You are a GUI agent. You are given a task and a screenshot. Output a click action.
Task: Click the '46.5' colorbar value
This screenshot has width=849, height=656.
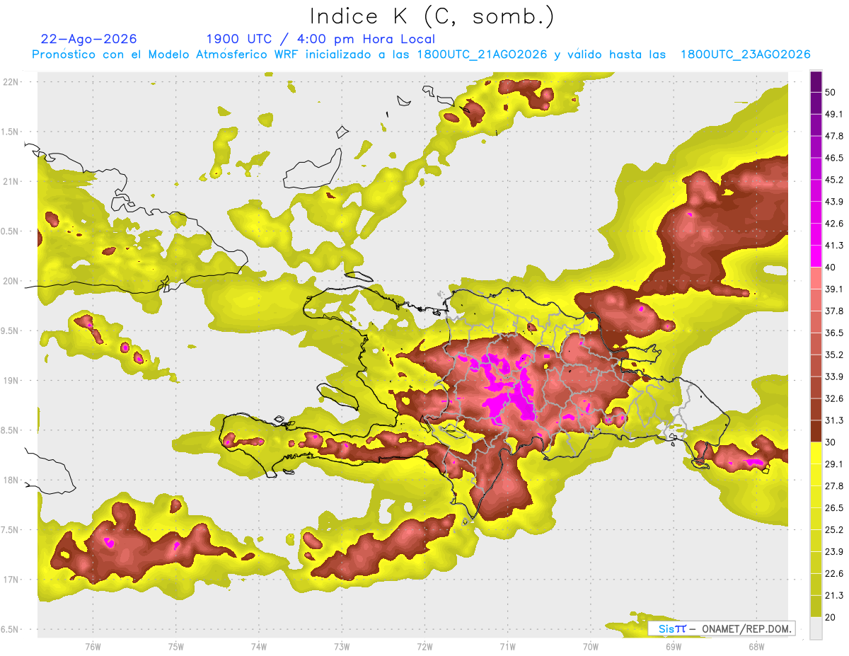coord(833,158)
